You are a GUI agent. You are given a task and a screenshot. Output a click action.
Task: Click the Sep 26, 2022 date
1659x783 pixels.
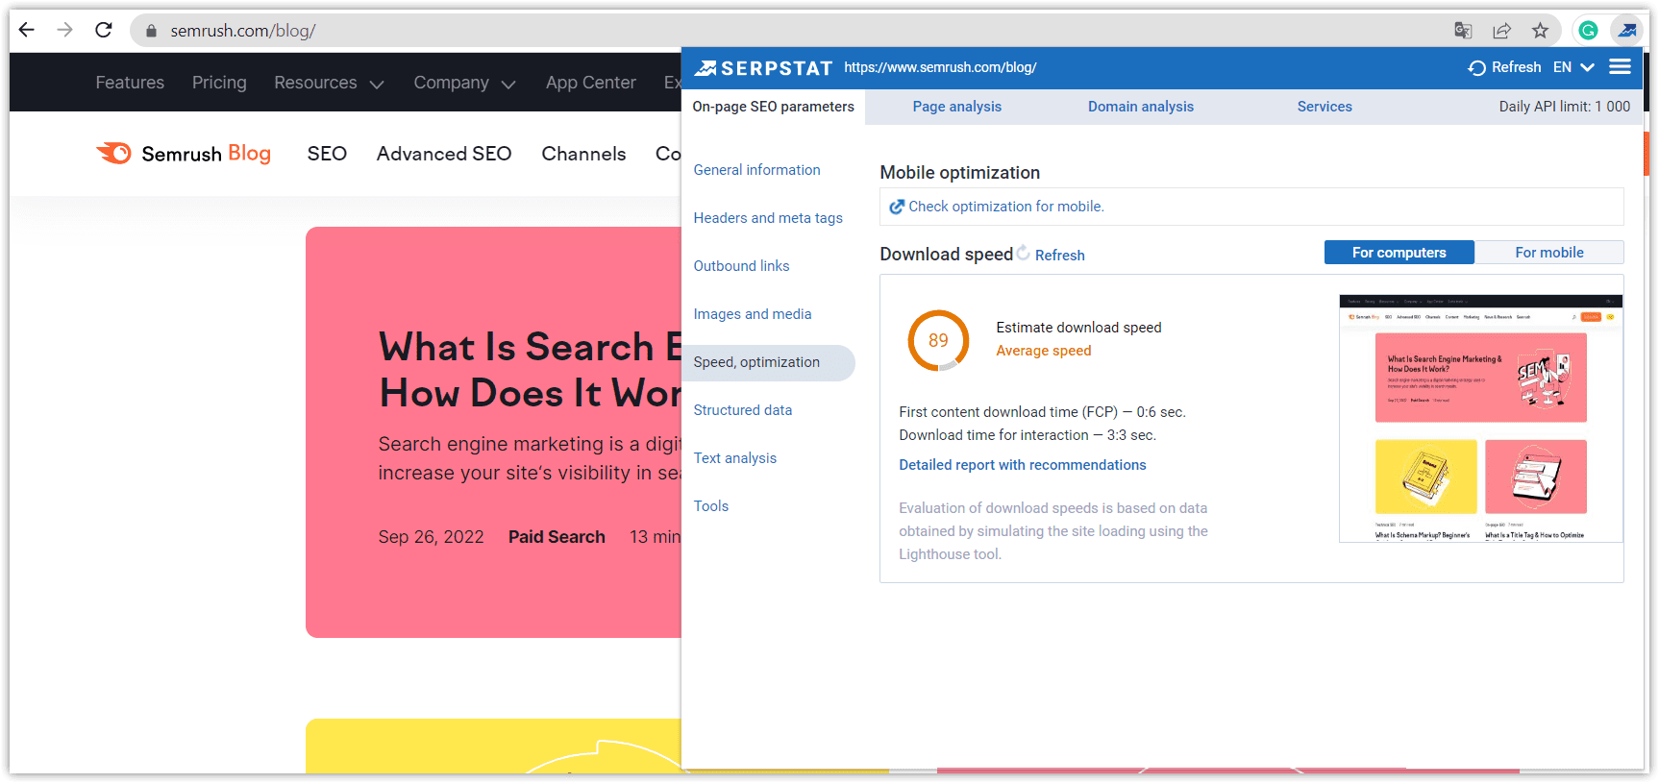(431, 537)
